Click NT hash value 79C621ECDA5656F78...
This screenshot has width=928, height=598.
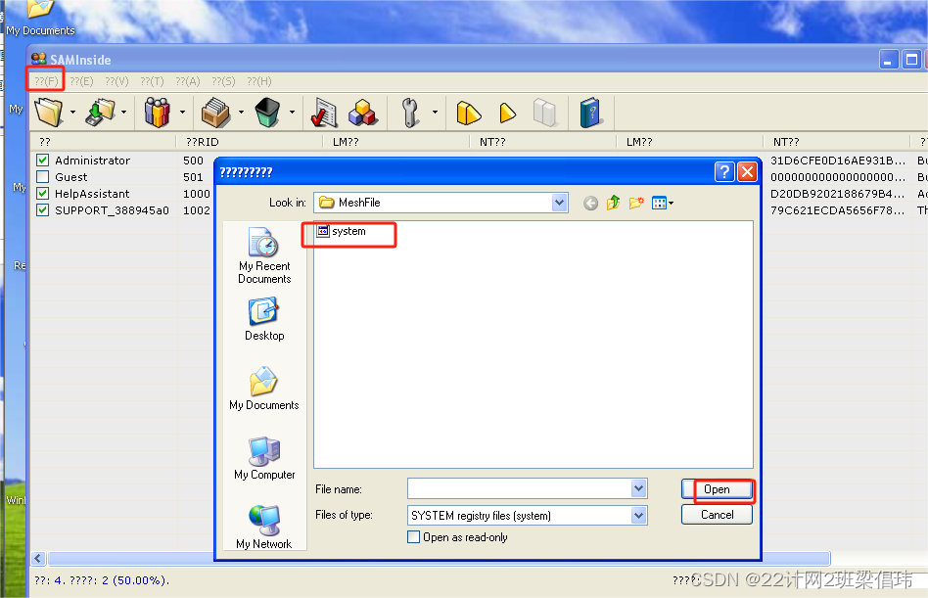point(837,210)
